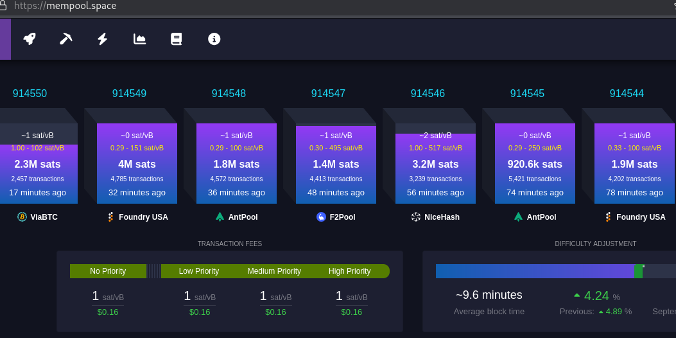This screenshot has width=676, height=338.
Task: Click the ~9.6 minutes average block time
Action: [x=489, y=295]
